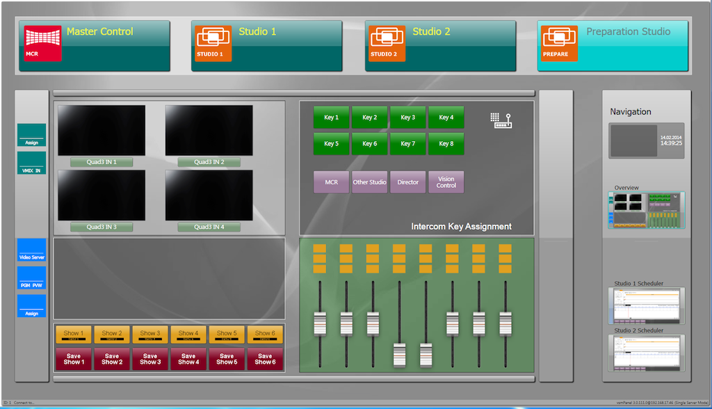Screen dimensions: 712x409
Task: Click the VMIX IN sidebar tile
Action: click(x=32, y=163)
